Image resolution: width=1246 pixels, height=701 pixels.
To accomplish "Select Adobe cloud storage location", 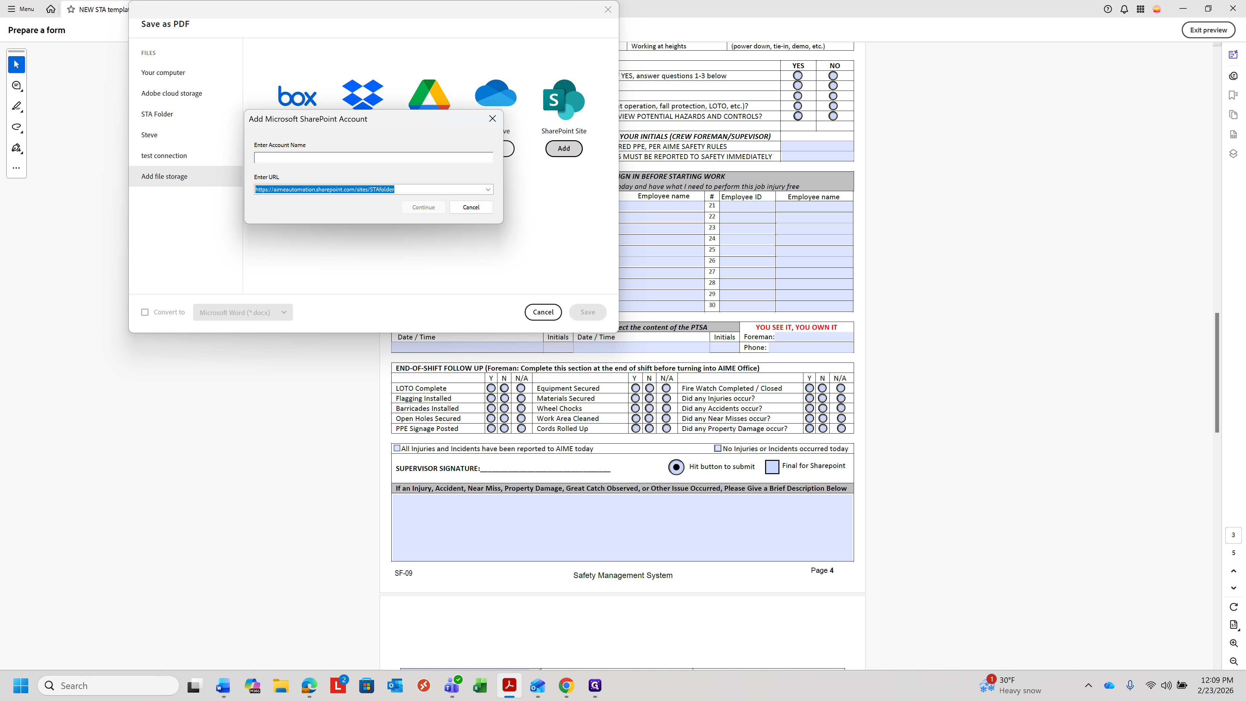I will (172, 93).
